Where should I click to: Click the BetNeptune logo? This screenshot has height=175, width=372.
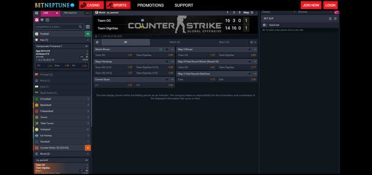click(x=54, y=5)
